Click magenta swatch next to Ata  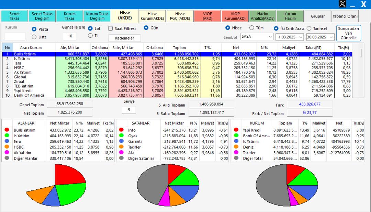pos(121,152)
